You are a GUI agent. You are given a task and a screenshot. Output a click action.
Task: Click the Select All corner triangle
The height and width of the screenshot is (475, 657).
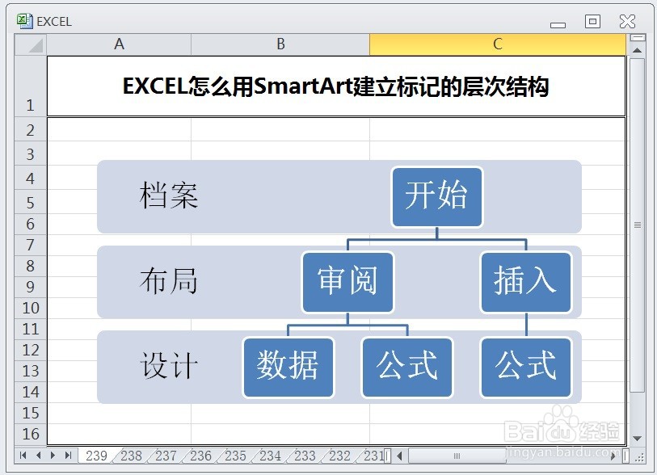pos(31,44)
